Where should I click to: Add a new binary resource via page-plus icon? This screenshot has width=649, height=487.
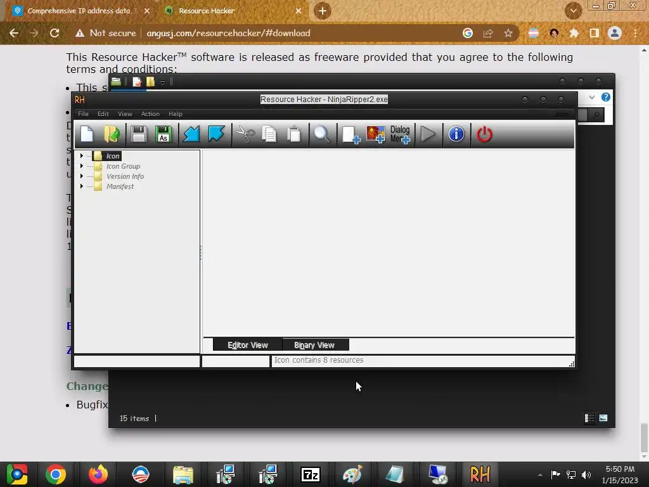(x=351, y=134)
